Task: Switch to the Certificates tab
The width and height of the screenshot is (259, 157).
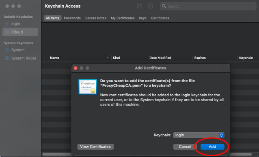Action: (x=160, y=18)
